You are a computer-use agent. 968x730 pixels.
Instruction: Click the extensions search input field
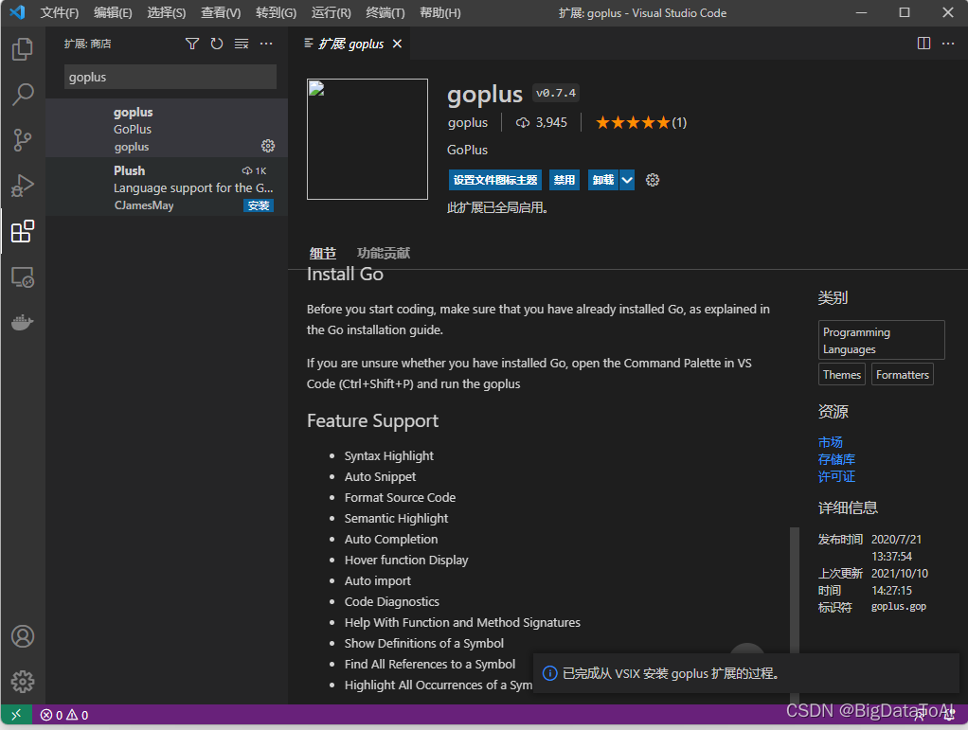coord(170,77)
